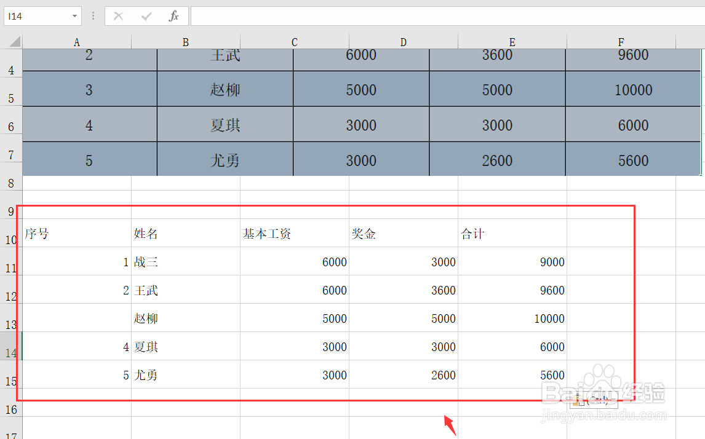This screenshot has height=439, width=705.
Task: Select row header 10
Action: tap(10, 240)
